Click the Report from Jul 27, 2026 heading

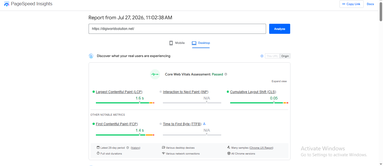click(130, 18)
